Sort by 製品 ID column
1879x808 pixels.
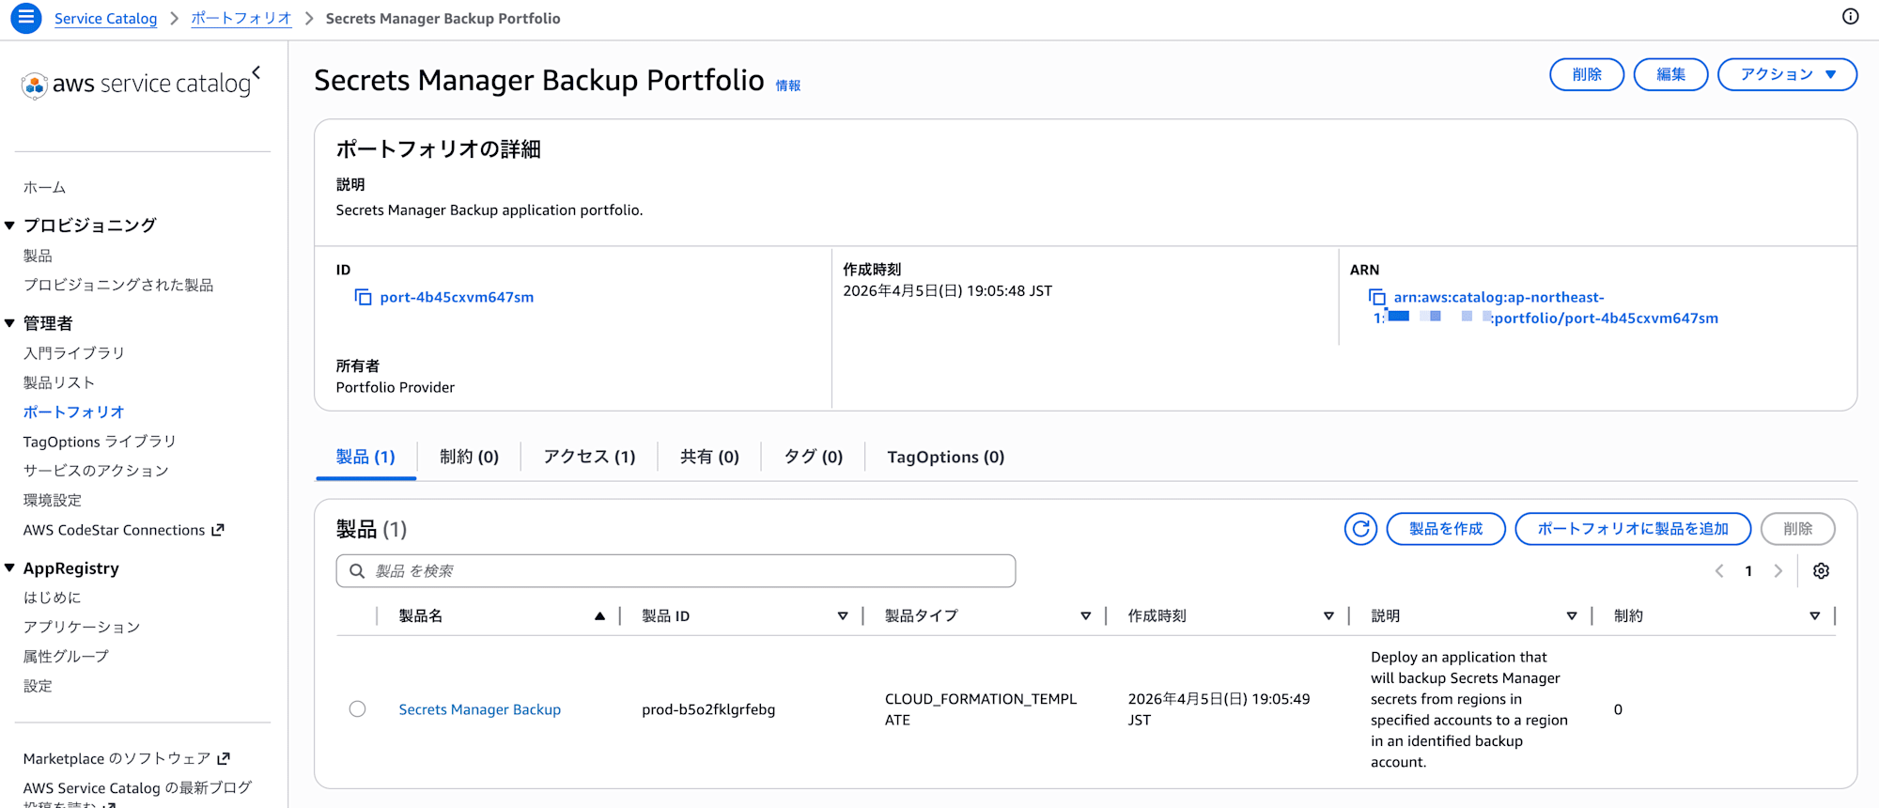coord(842,616)
